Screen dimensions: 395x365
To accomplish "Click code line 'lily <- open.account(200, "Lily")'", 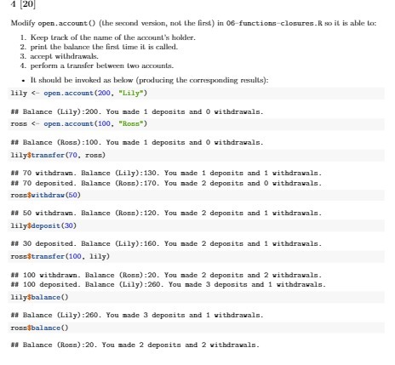I will pyautogui.click(x=79, y=94).
